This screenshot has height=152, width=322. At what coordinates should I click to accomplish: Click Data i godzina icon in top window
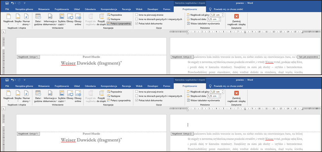coord(38,19)
